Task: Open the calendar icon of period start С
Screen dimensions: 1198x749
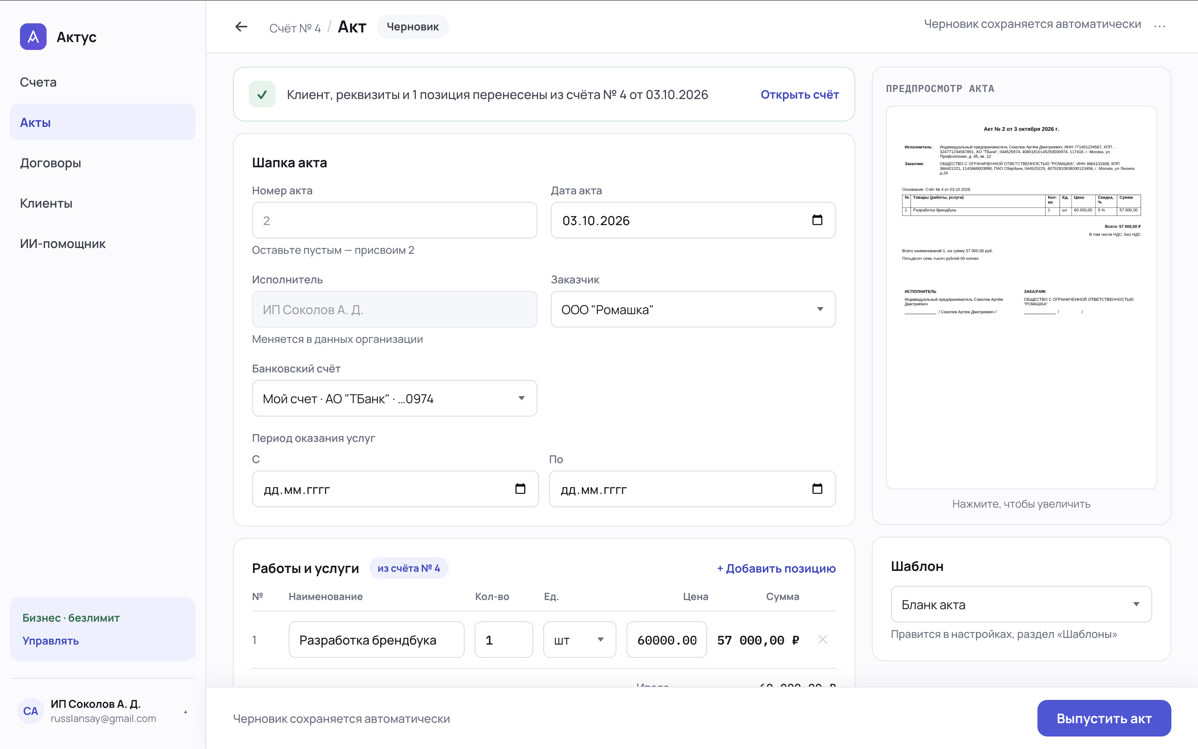Action: pyautogui.click(x=520, y=489)
